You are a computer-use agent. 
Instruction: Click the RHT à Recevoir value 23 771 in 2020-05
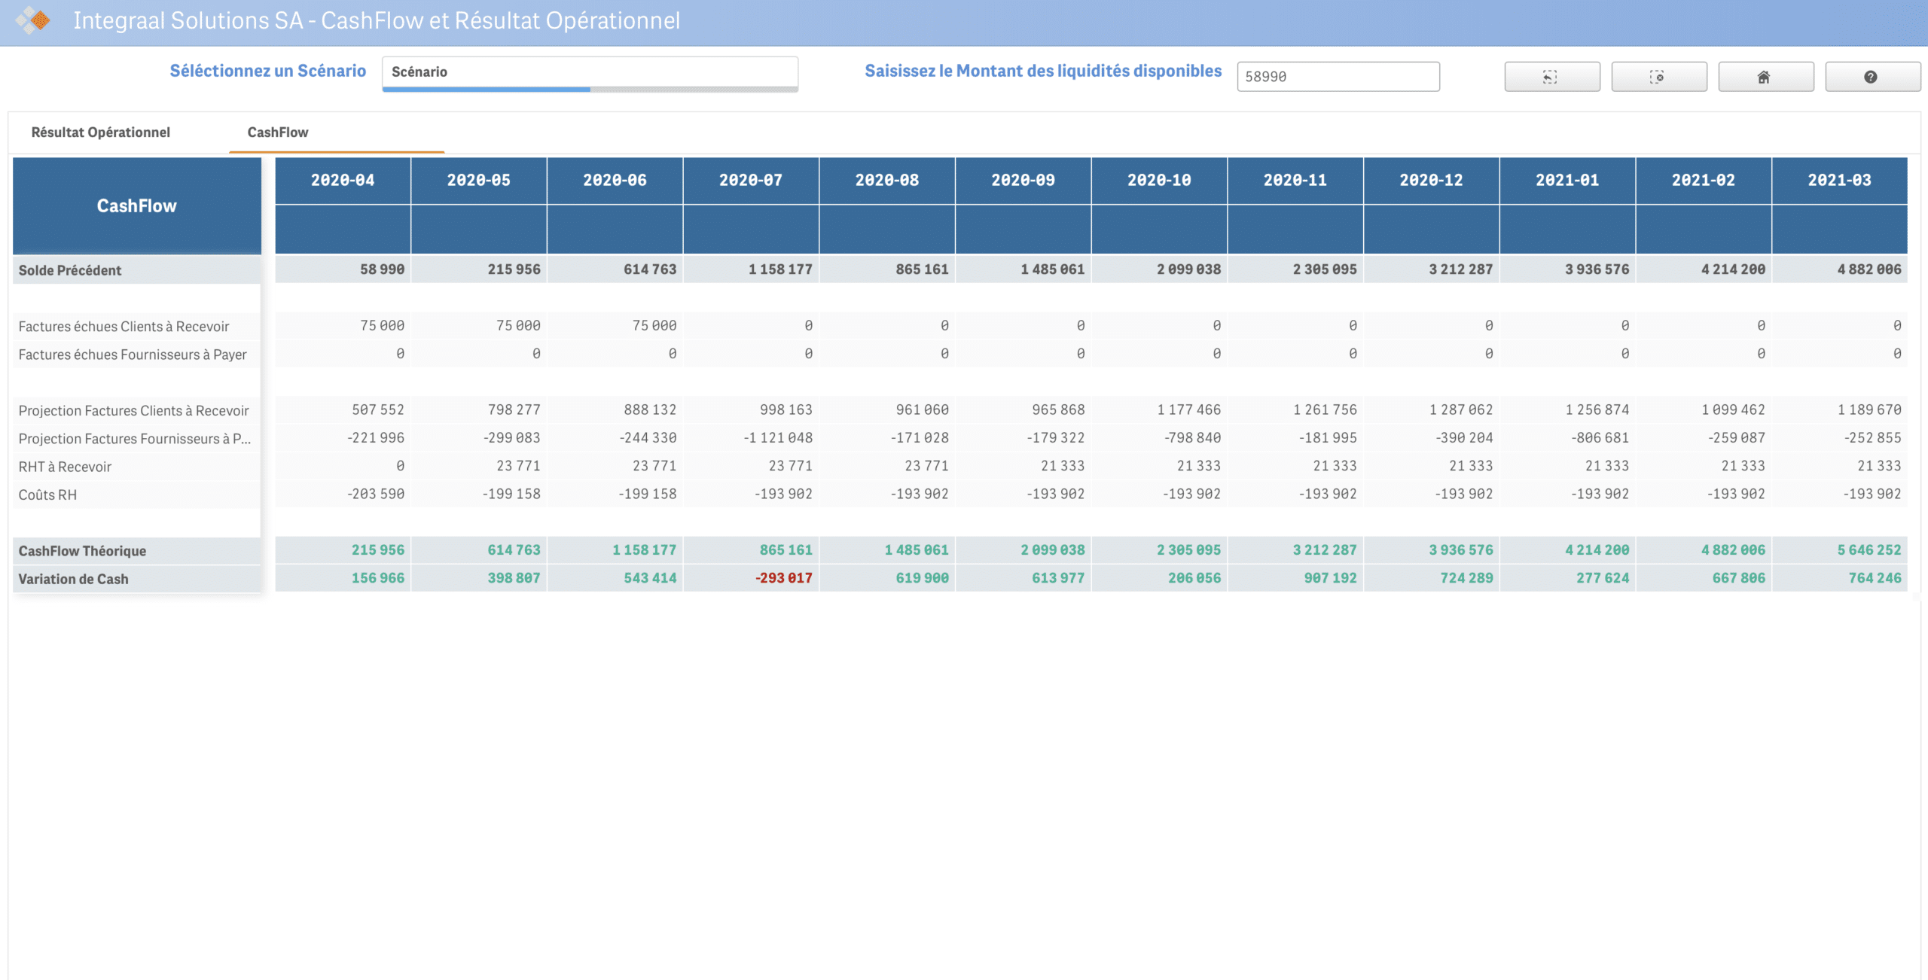518,466
